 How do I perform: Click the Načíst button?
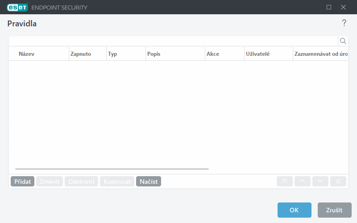coord(149,182)
